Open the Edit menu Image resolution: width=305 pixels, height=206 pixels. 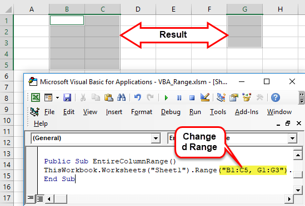coord(69,112)
